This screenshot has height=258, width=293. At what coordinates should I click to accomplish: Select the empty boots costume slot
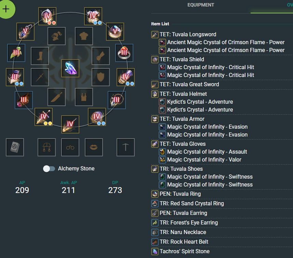coord(40,56)
